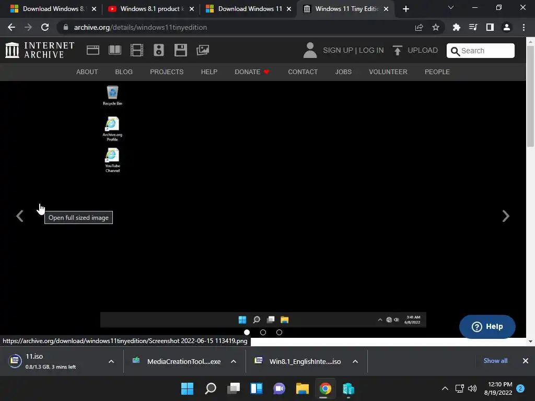Click the user avatar icon near Sign Up
This screenshot has height=401, width=535.
pos(310,50)
